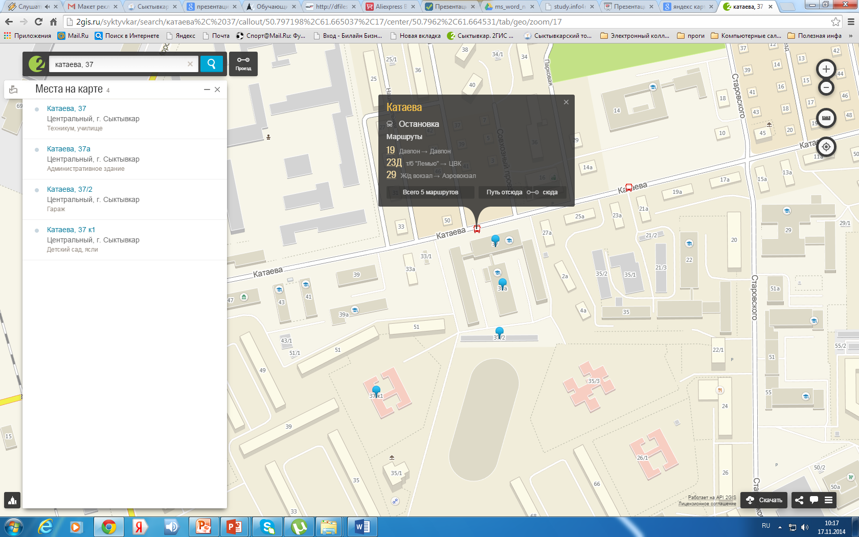Click Всего 5 маршрутов button
859x537 pixels.
[x=431, y=192]
